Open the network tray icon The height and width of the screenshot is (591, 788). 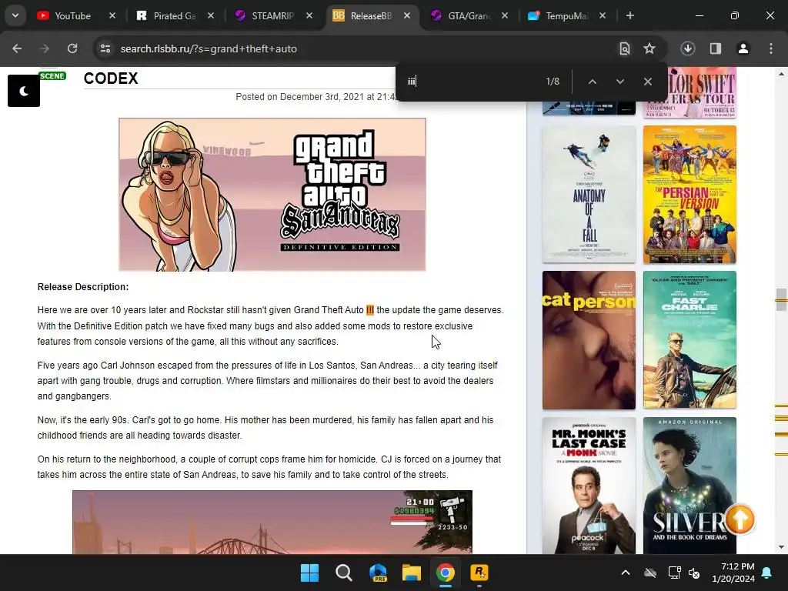[x=674, y=573]
